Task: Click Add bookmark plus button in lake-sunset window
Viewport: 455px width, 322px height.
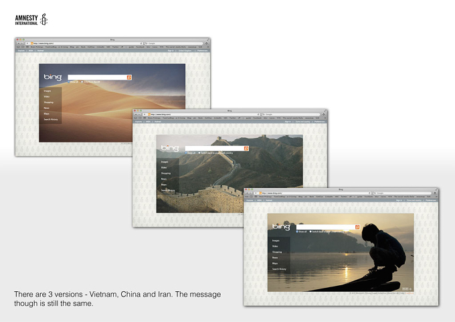Action: 256,193
